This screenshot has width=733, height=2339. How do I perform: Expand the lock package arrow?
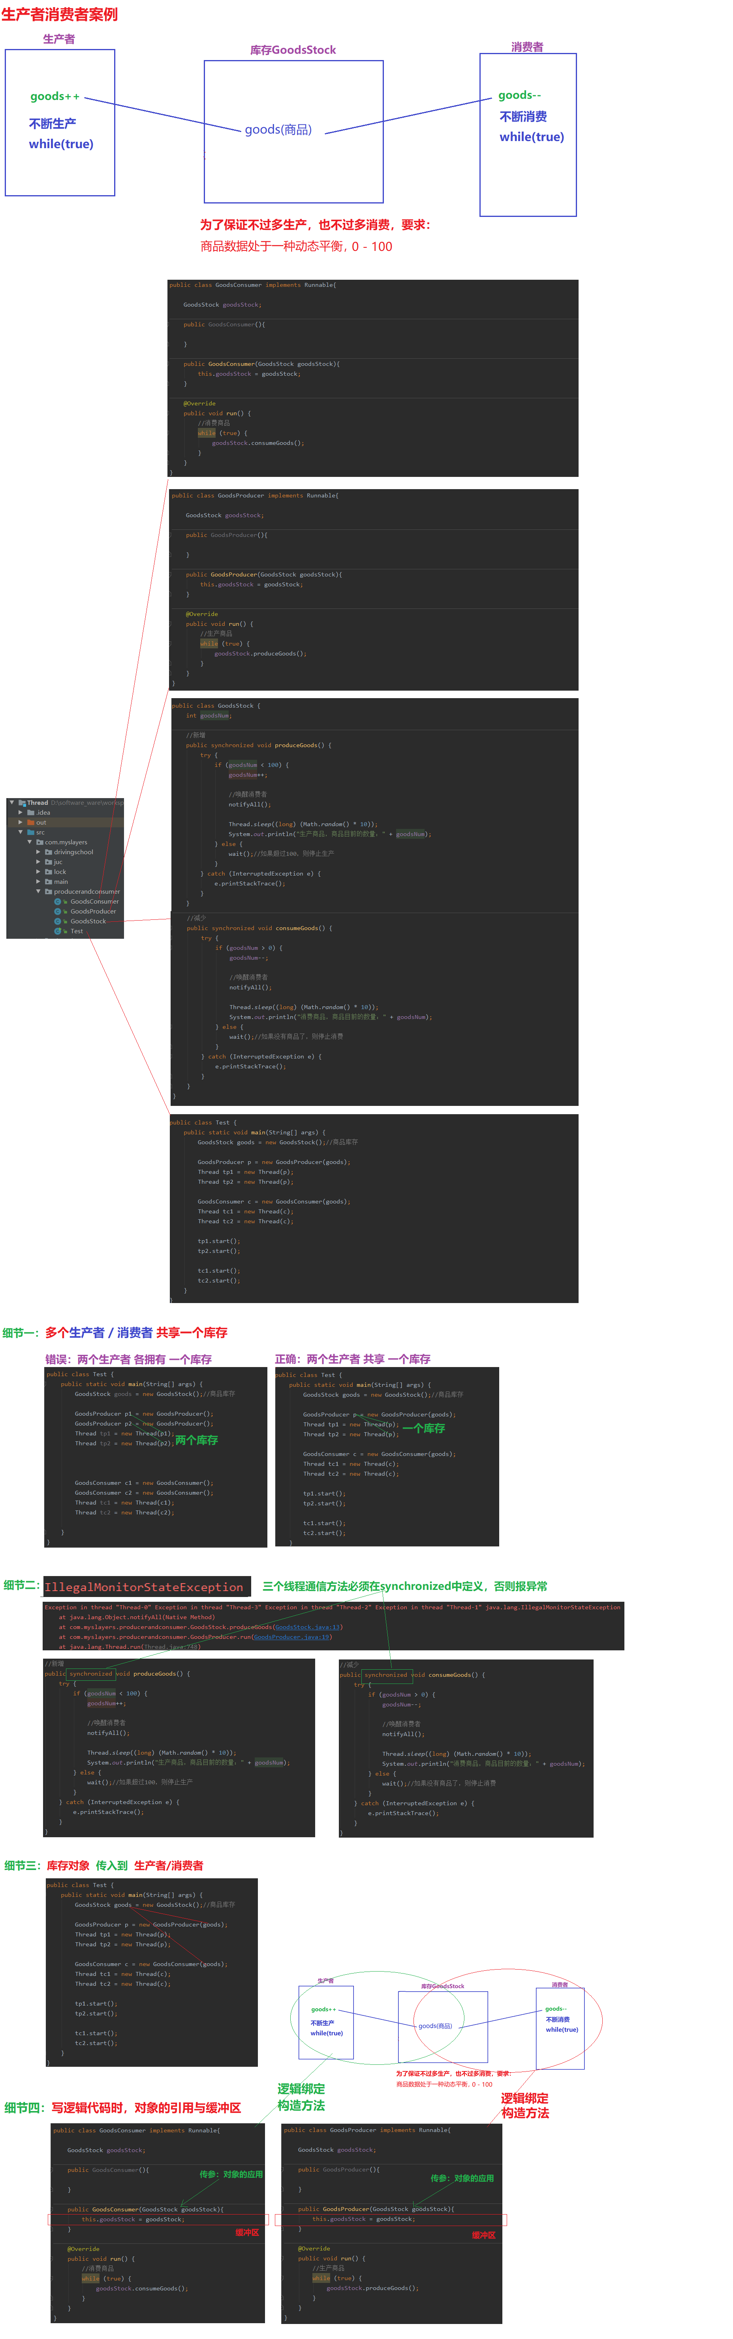tap(38, 872)
